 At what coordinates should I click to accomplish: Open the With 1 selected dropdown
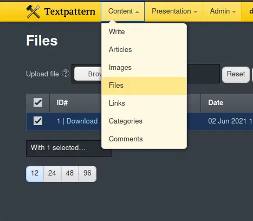click(x=69, y=148)
